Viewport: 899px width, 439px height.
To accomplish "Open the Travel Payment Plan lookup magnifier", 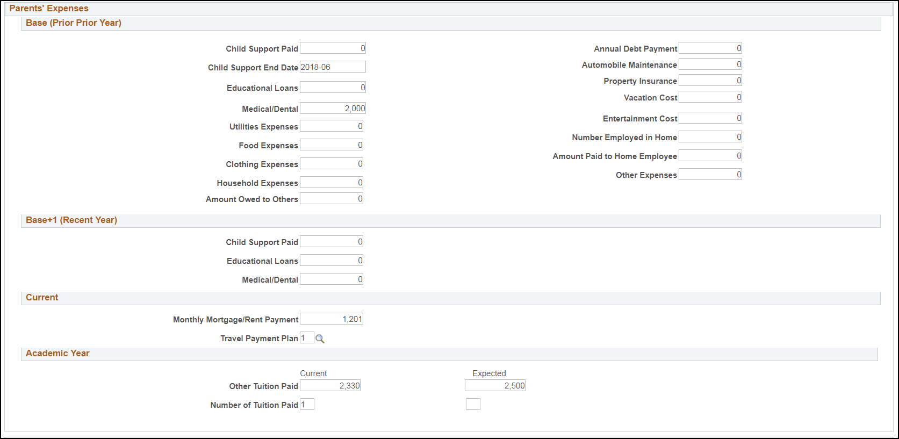I will [320, 339].
